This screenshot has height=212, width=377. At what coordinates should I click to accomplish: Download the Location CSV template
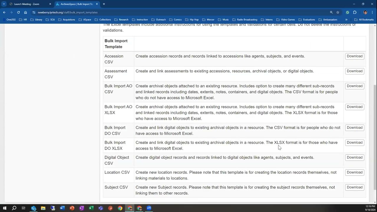[355, 172]
